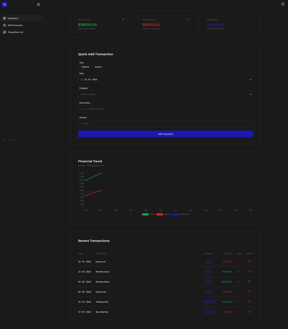The height and width of the screenshot is (329, 288).
Task: Click the Add Transaction plus icon in sidebar
Action: [x=4, y=25]
